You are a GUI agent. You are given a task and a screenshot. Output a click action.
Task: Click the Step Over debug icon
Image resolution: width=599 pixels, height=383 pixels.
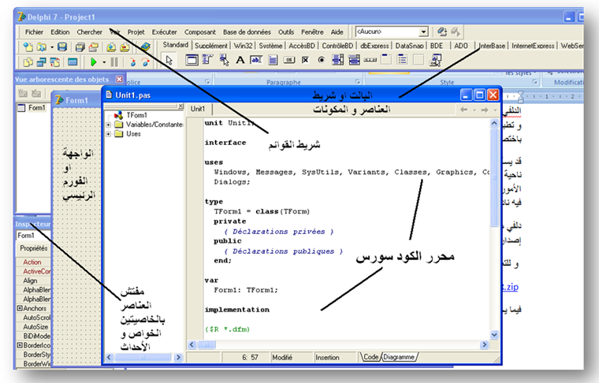pyautogui.click(x=146, y=61)
